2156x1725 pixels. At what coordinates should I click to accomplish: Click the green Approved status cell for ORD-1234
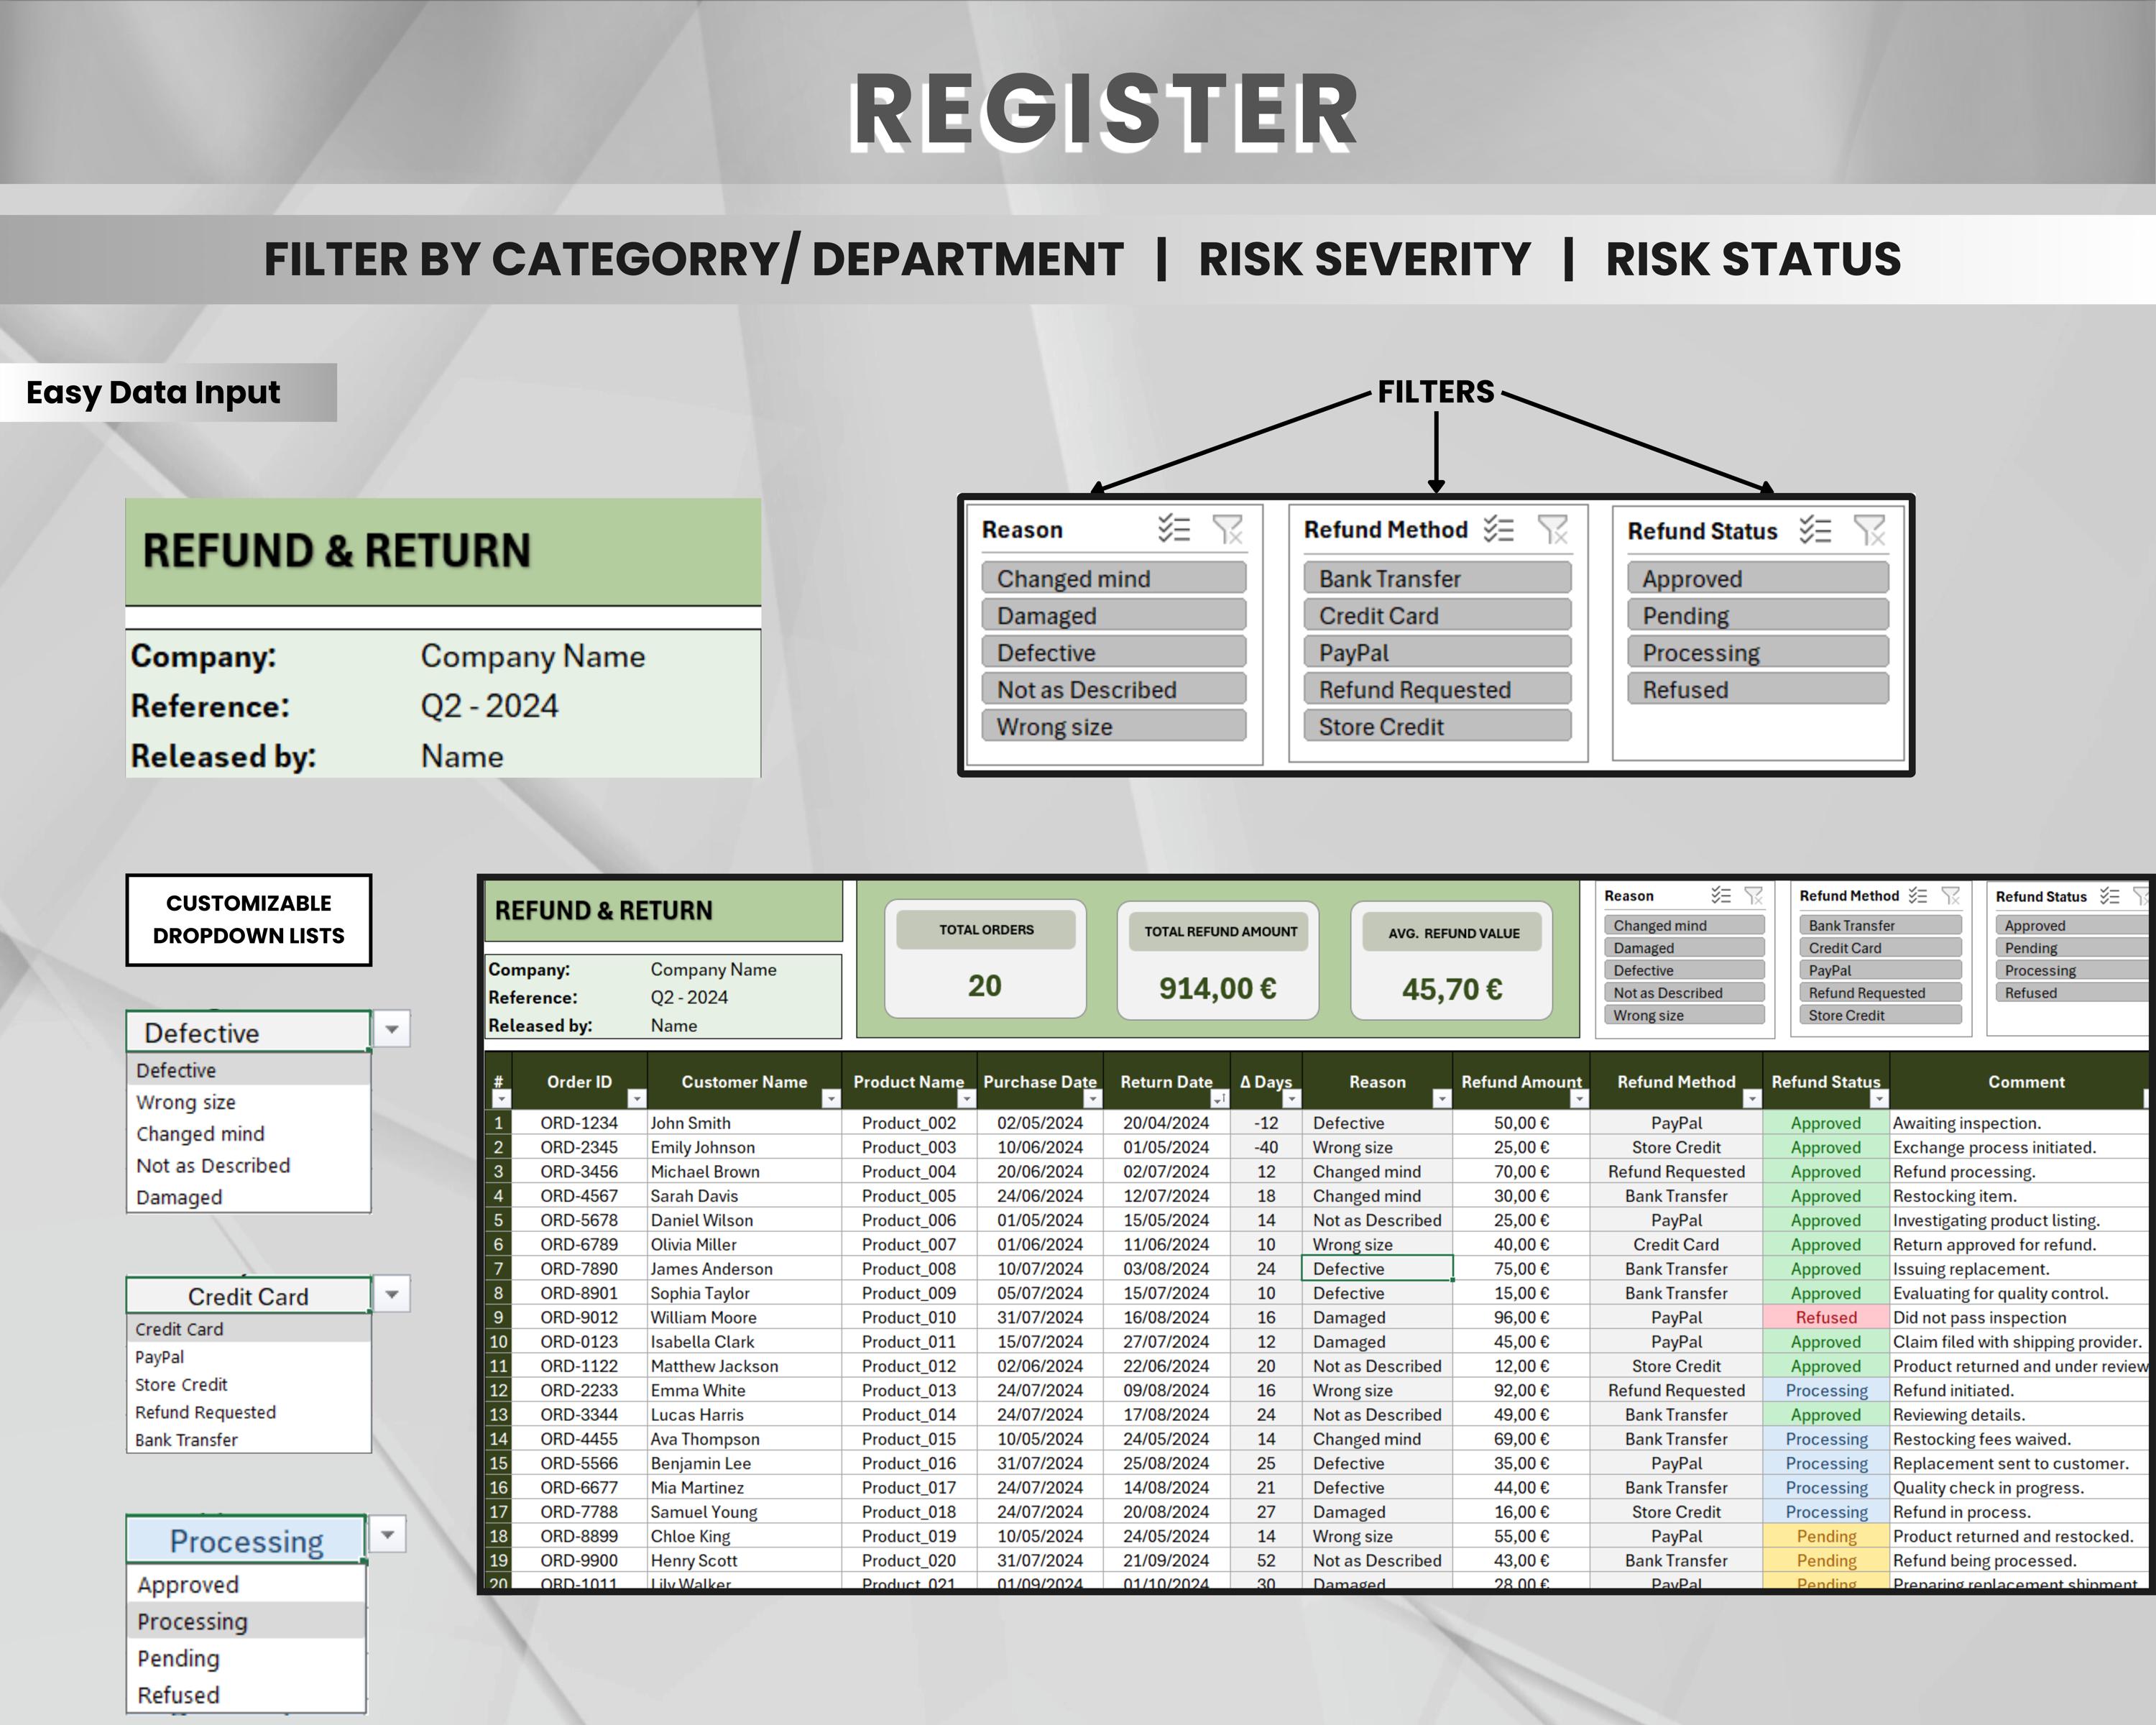[1824, 1122]
